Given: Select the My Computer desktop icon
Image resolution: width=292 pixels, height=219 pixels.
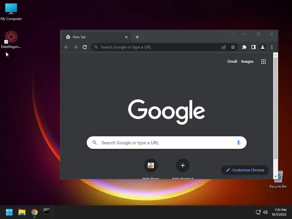Looking at the screenshot, I should (11, 12).
